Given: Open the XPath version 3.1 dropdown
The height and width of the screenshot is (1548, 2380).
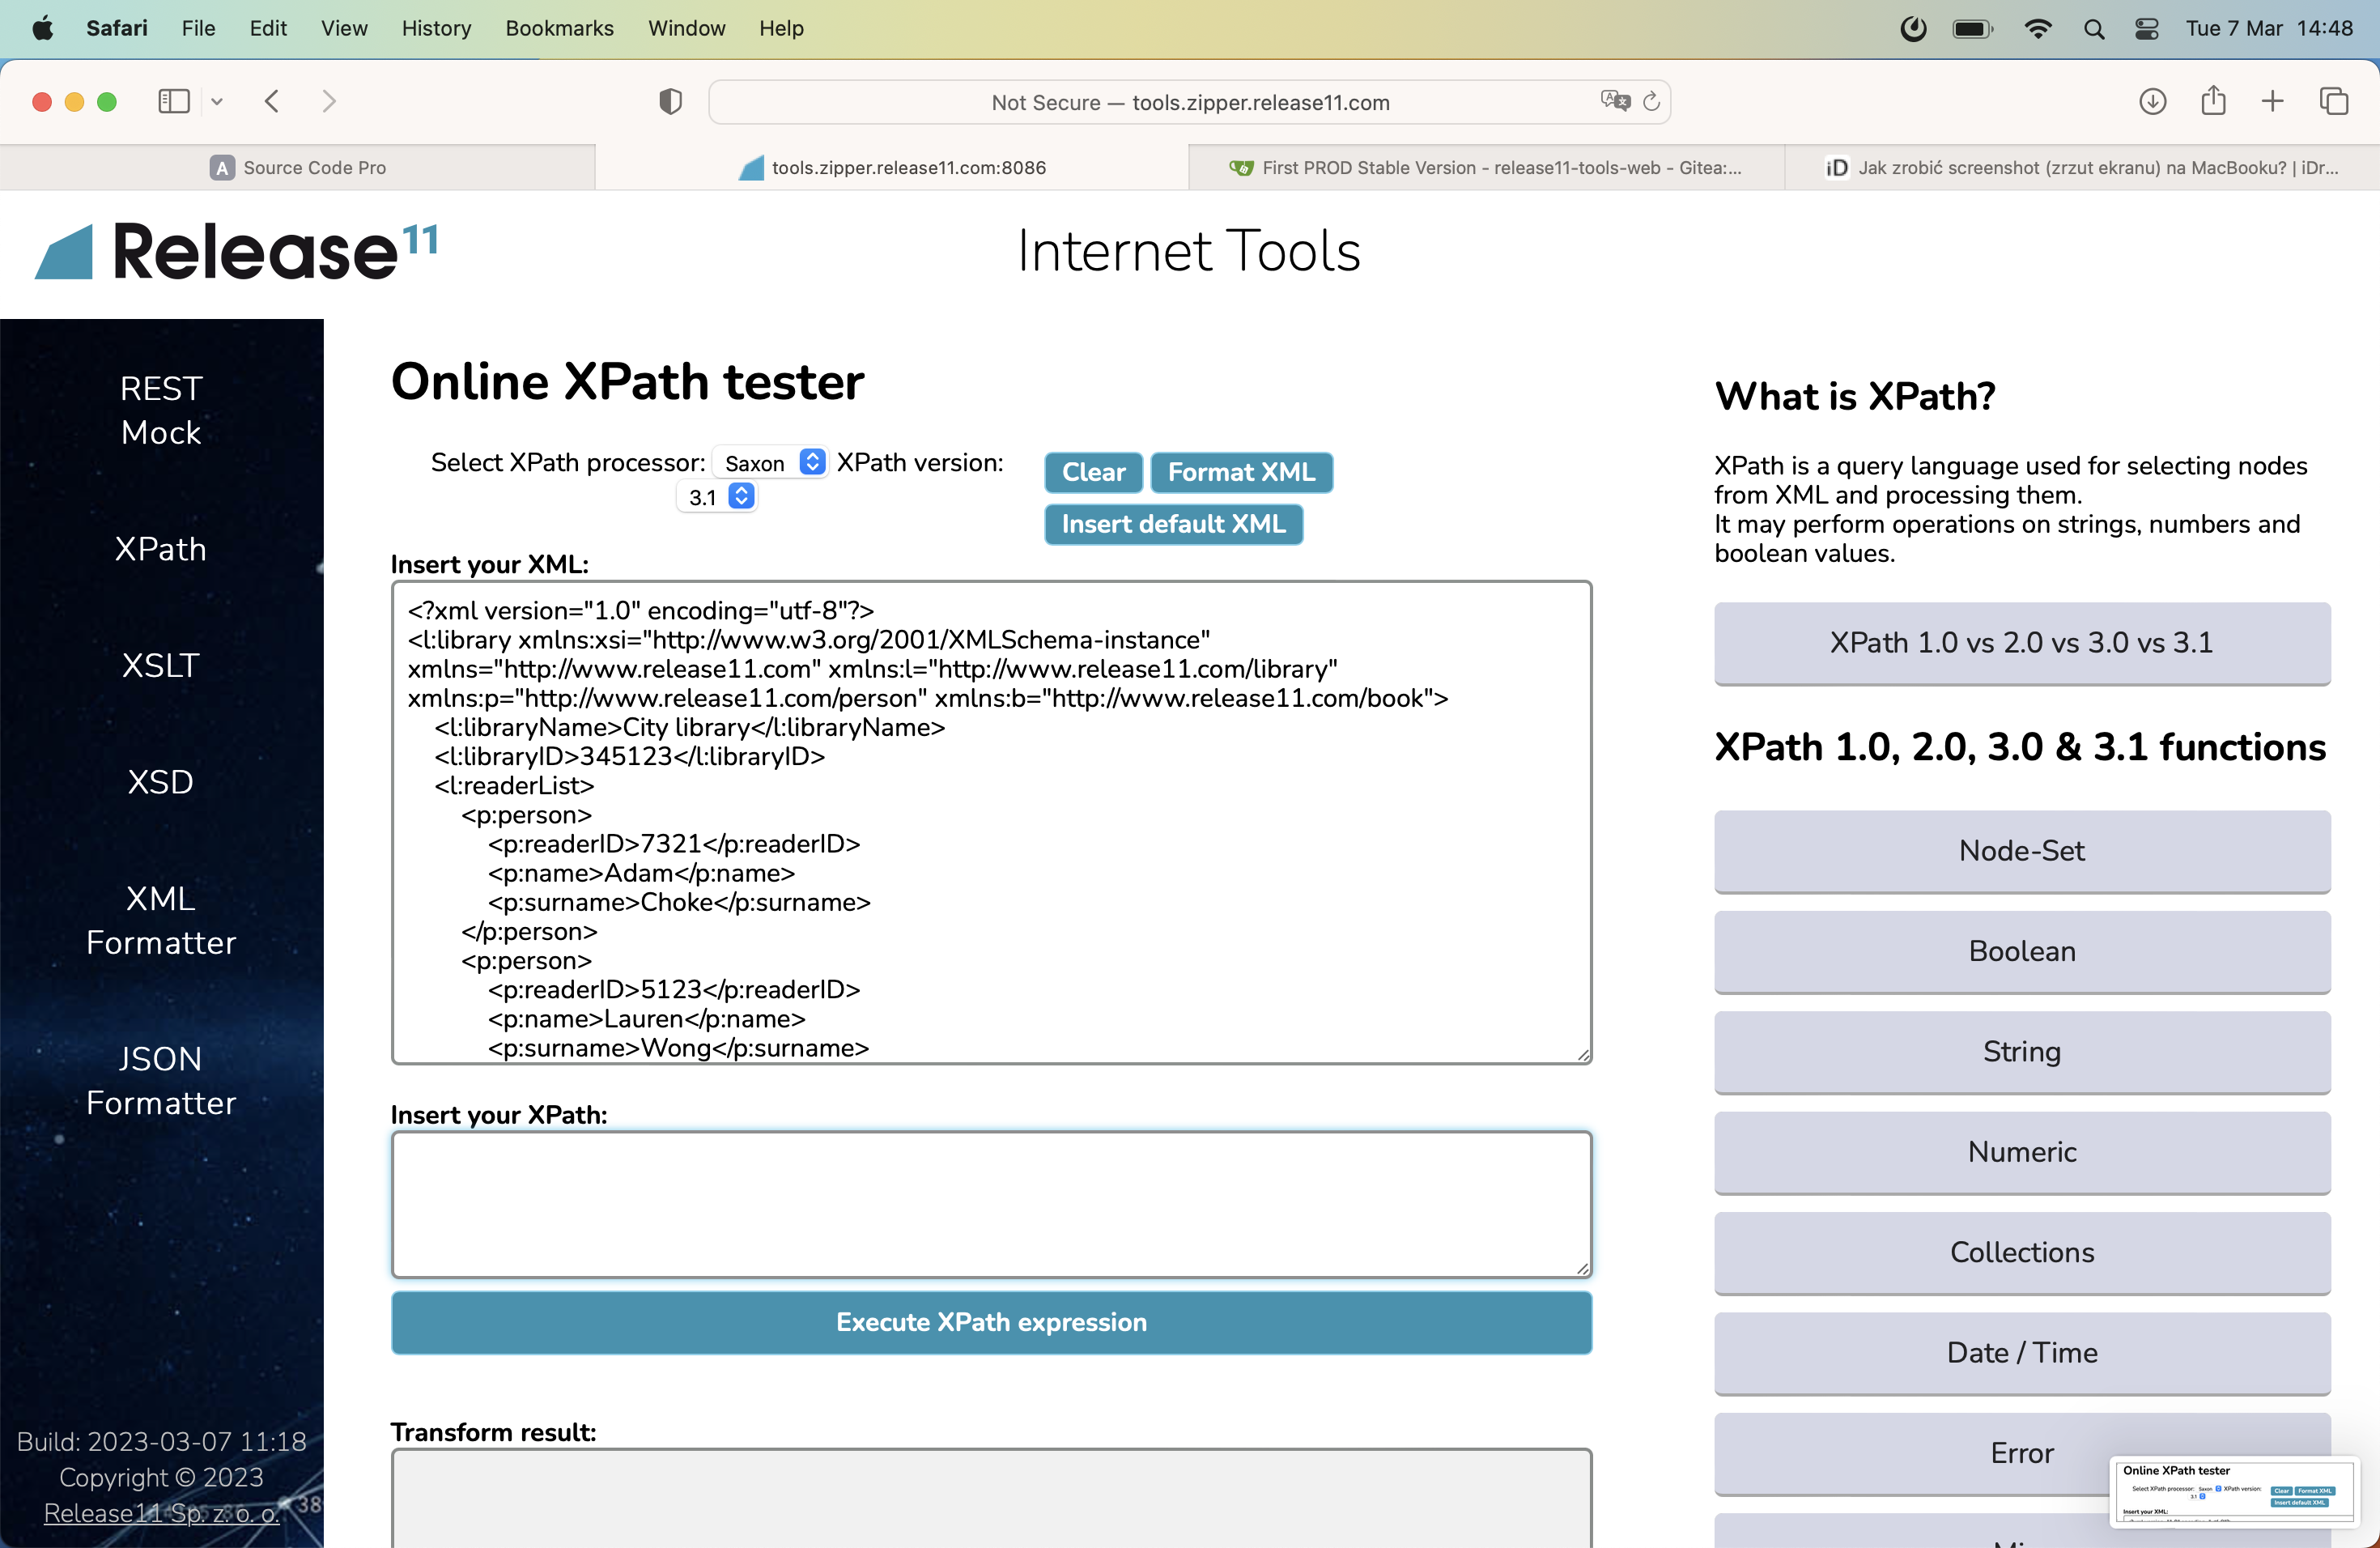Looking at the screenshot, I should click(x=717, y=497).
